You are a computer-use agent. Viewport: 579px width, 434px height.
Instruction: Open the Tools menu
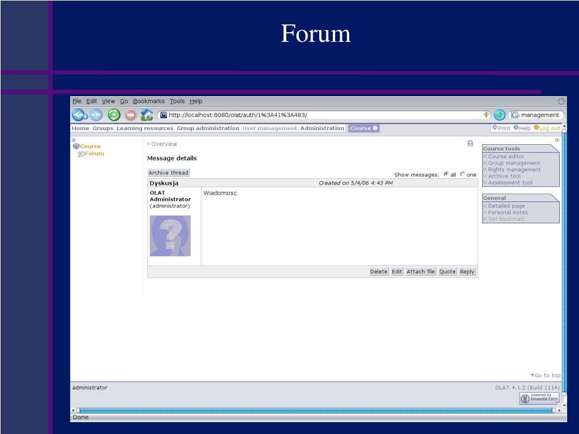coord(177,101)
